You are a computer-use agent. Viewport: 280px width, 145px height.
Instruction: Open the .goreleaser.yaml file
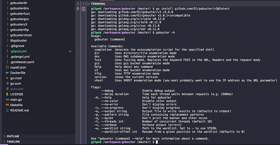22,62
